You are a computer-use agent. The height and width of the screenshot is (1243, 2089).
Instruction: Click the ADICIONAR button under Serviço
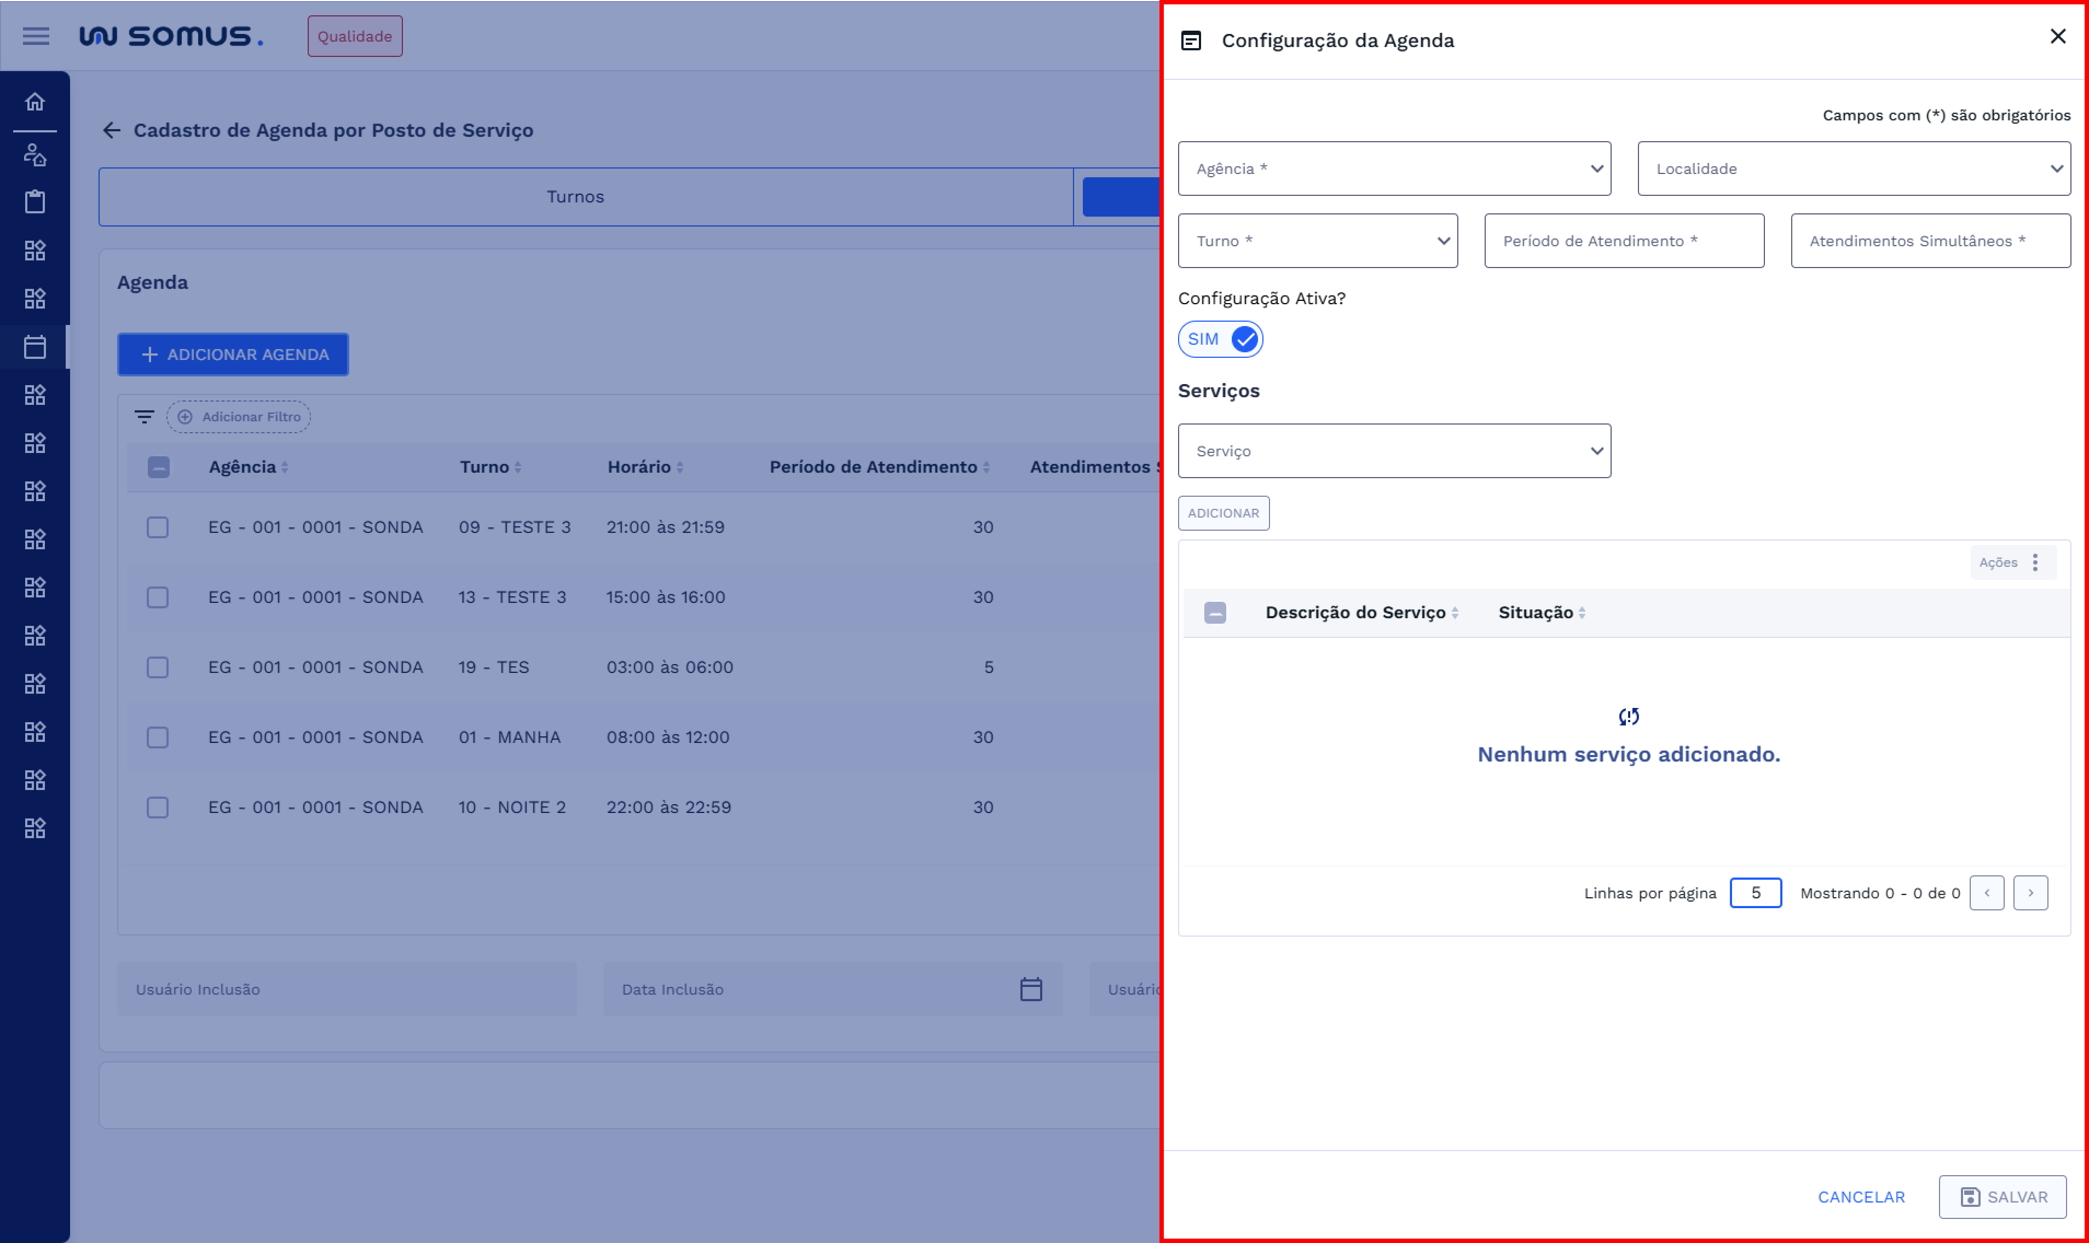[1222, 513]
